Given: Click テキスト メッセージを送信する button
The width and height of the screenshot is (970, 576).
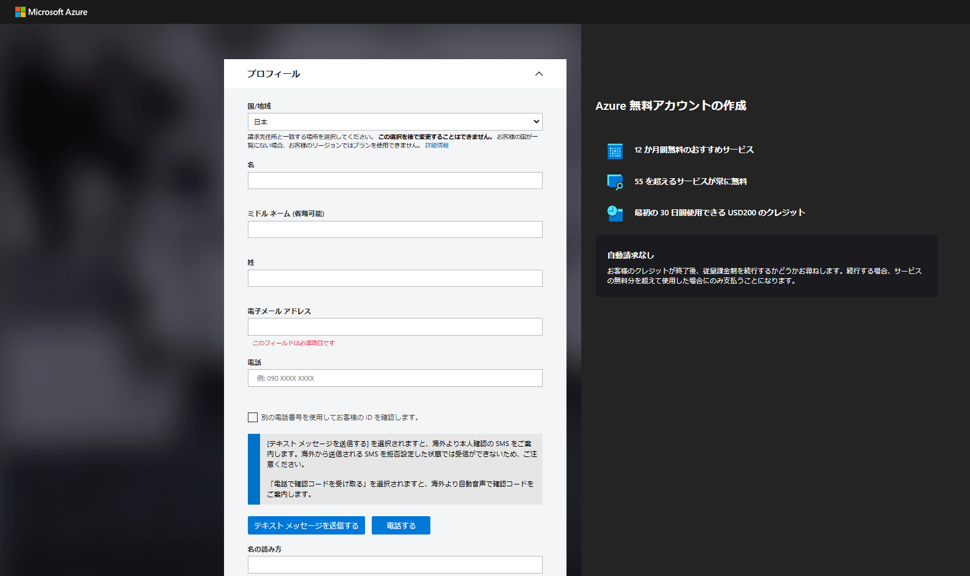Looking at the screenshot, I should tap(306, 525).
